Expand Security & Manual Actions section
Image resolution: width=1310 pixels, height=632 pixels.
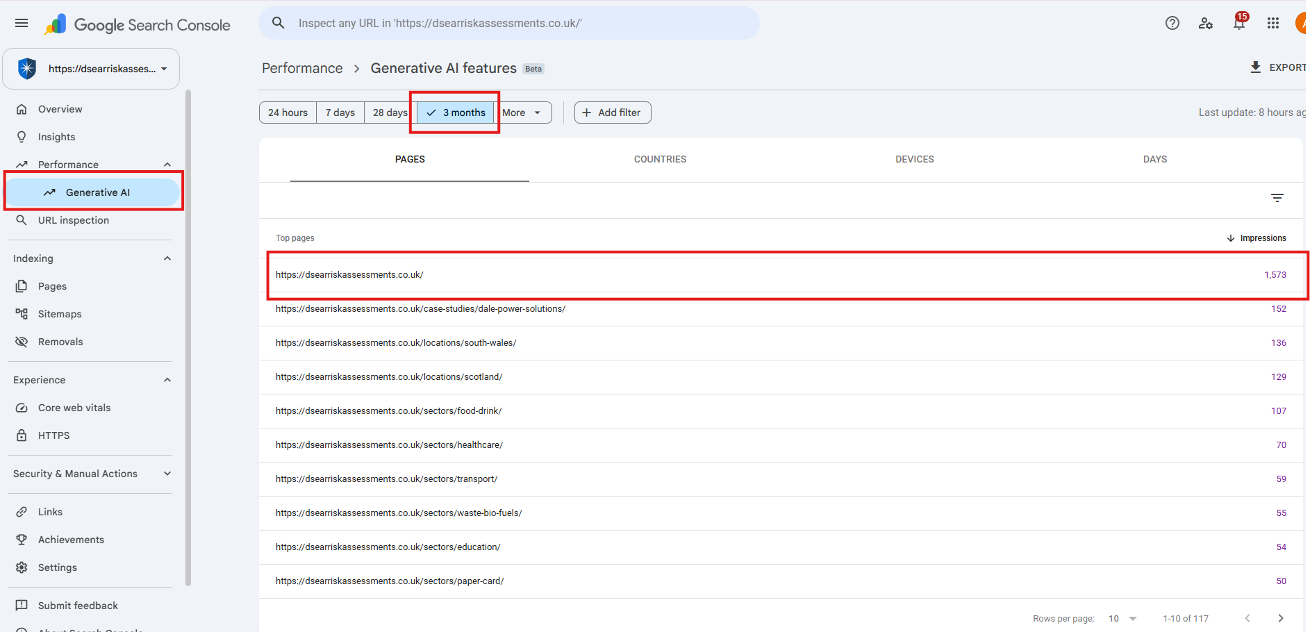tap(167, 474)
